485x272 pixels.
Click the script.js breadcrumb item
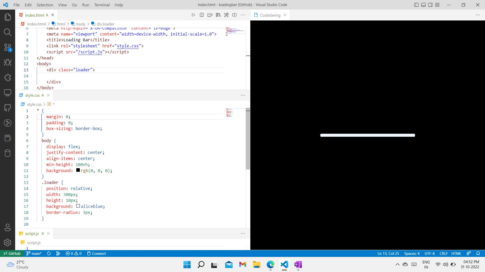pyautogui.click(x=31, y=243)
